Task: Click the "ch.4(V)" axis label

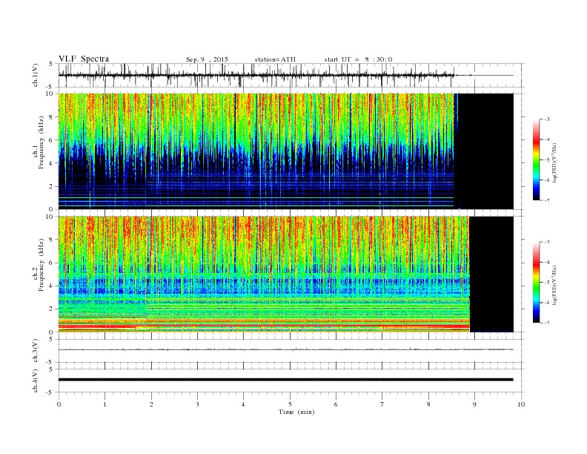Action: (36, 381)
